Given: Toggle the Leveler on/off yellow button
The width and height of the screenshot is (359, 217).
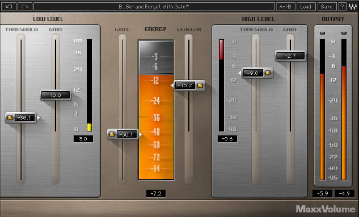Looking at the screenshot, I should point(200,86).
